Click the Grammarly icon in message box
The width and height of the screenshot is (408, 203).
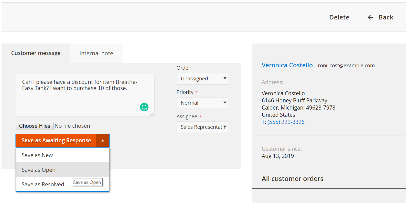(x=144, y=107)
